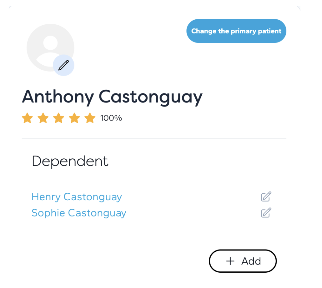322x288 pixels.
Task: Click the Dependent section heading
Action: point(70,161)
